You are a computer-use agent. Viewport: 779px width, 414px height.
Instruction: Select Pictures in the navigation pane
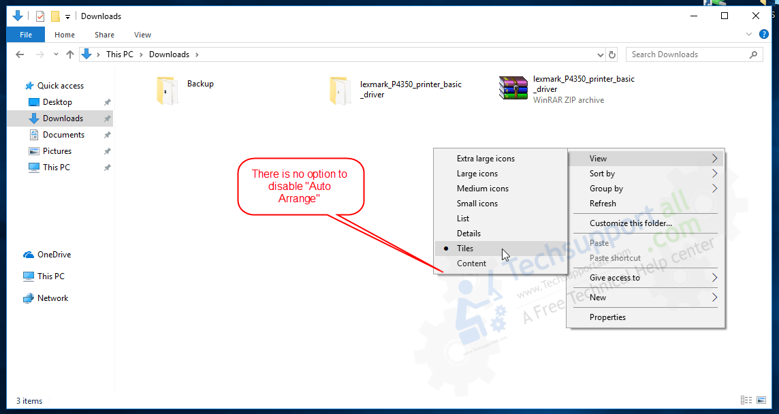[57, 150]
